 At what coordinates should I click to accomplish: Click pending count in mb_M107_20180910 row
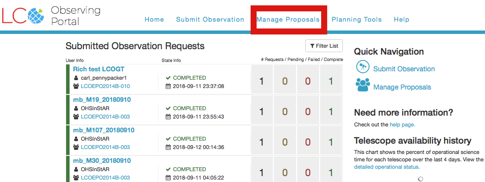(285, 142)
